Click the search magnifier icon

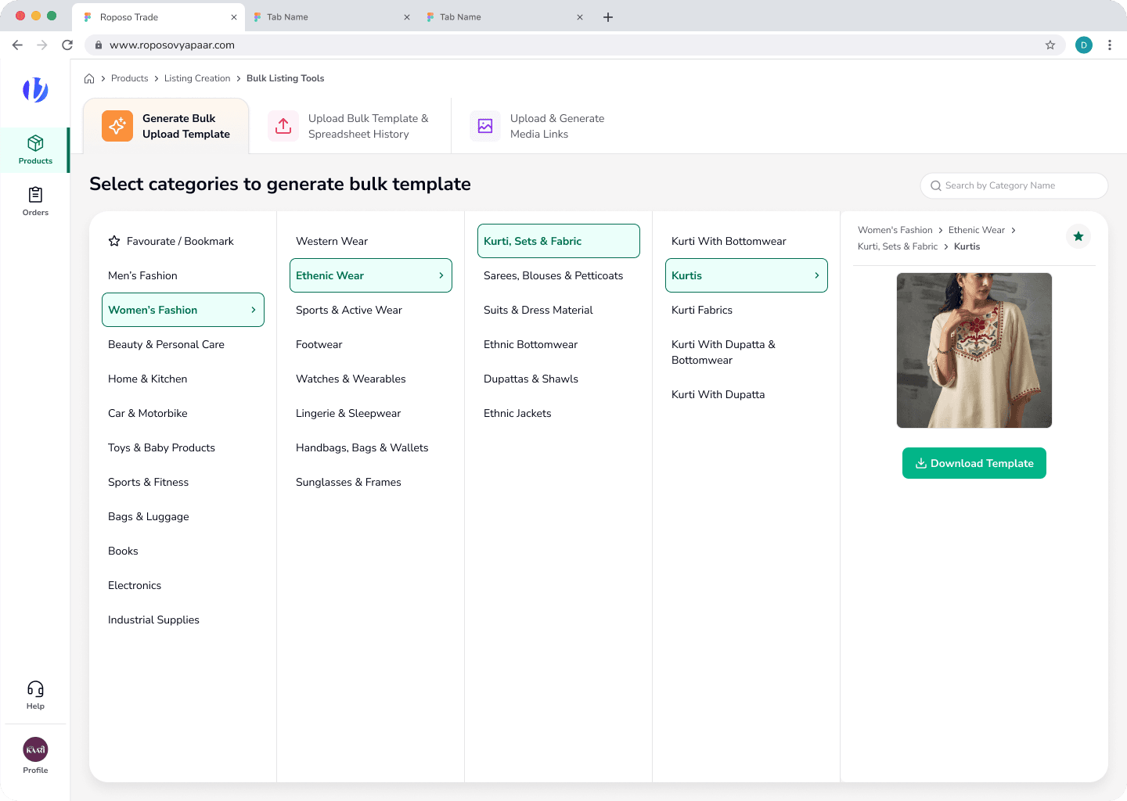coord(935,185)
